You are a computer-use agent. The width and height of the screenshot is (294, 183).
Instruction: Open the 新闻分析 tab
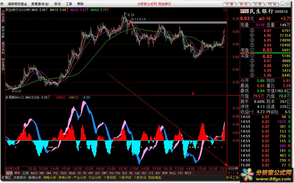coord(35,178)
